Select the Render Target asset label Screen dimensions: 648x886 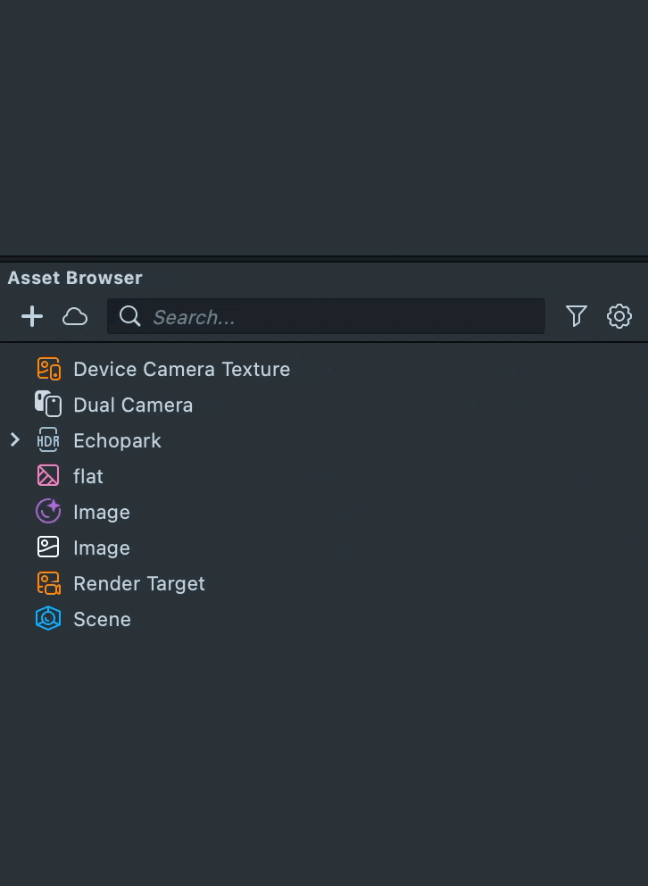point(139,584)
